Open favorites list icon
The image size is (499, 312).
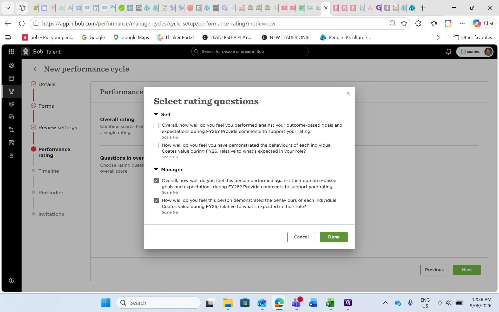(x=434, y=23)
